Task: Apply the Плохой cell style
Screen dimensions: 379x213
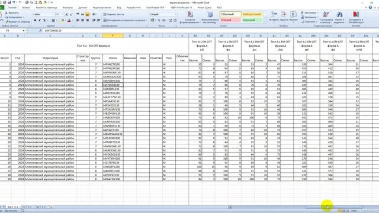Action: pyautogui.click(x=230, y=20)
